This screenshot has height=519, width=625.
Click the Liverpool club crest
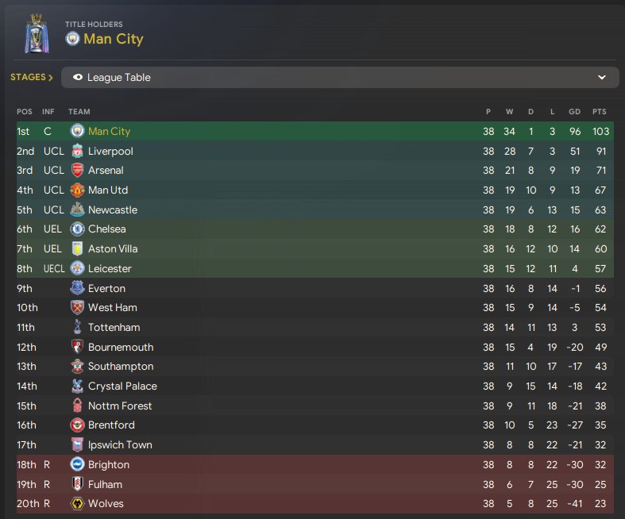click(x=77, y=151)
